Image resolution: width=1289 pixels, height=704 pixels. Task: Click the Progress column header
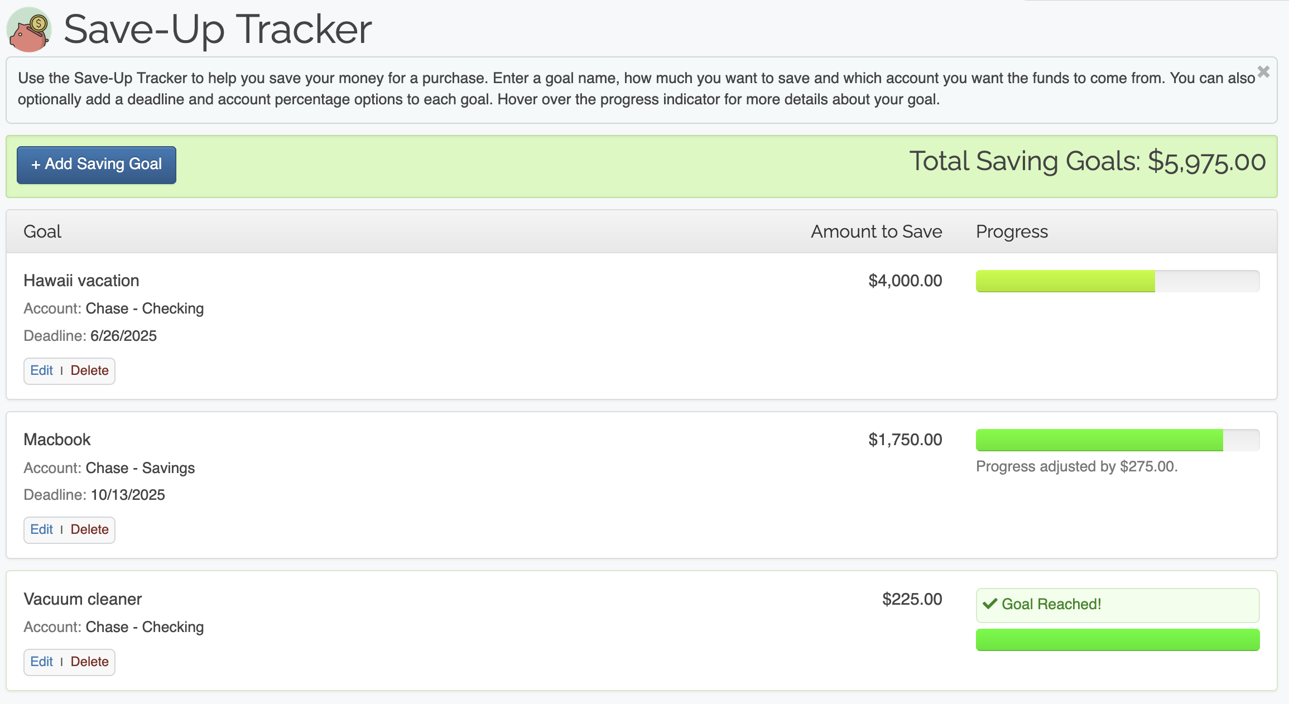pyautogui.click(x=1012, y=232)
